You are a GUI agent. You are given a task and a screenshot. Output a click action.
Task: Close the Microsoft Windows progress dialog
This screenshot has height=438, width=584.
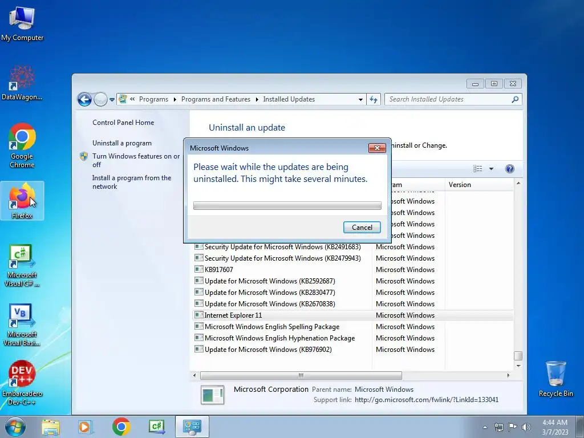click(x=377, y=148)
